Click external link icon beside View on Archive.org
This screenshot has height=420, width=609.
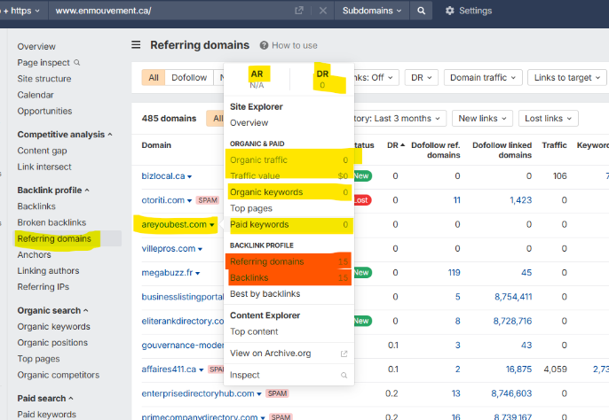[344, 354]
